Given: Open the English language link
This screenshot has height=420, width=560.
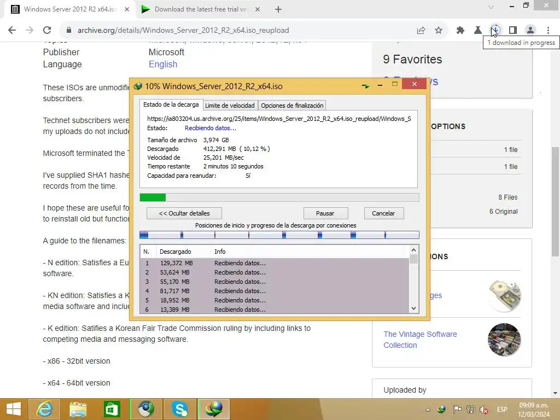Looking at the screenshot, I should point(163,65).
